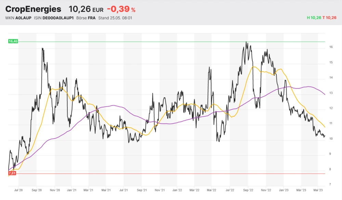This screenshot has height=200, width=342.
Task: Click the 16 value on the price axis
Action: click(331, 47)
